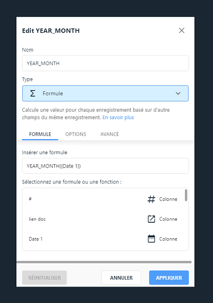This screenshot has width=213, height=303.
Task: Click inside the Insérer une formule field
Action: point(105,166)
